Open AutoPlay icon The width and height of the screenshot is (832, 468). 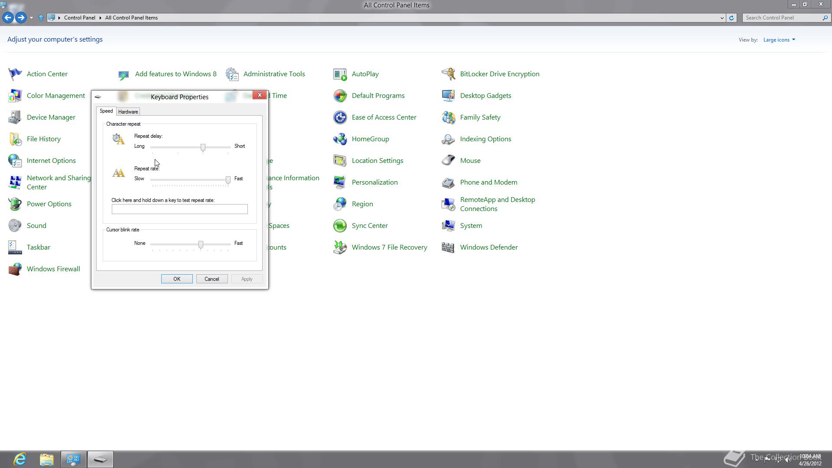pyautogui.click(x=340, y=74)
